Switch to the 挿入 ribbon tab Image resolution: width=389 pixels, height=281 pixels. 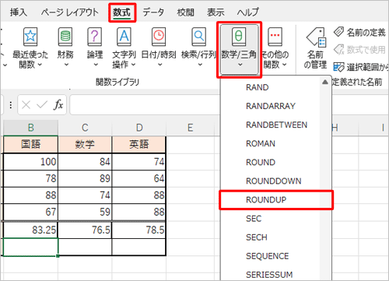[19, 12]
